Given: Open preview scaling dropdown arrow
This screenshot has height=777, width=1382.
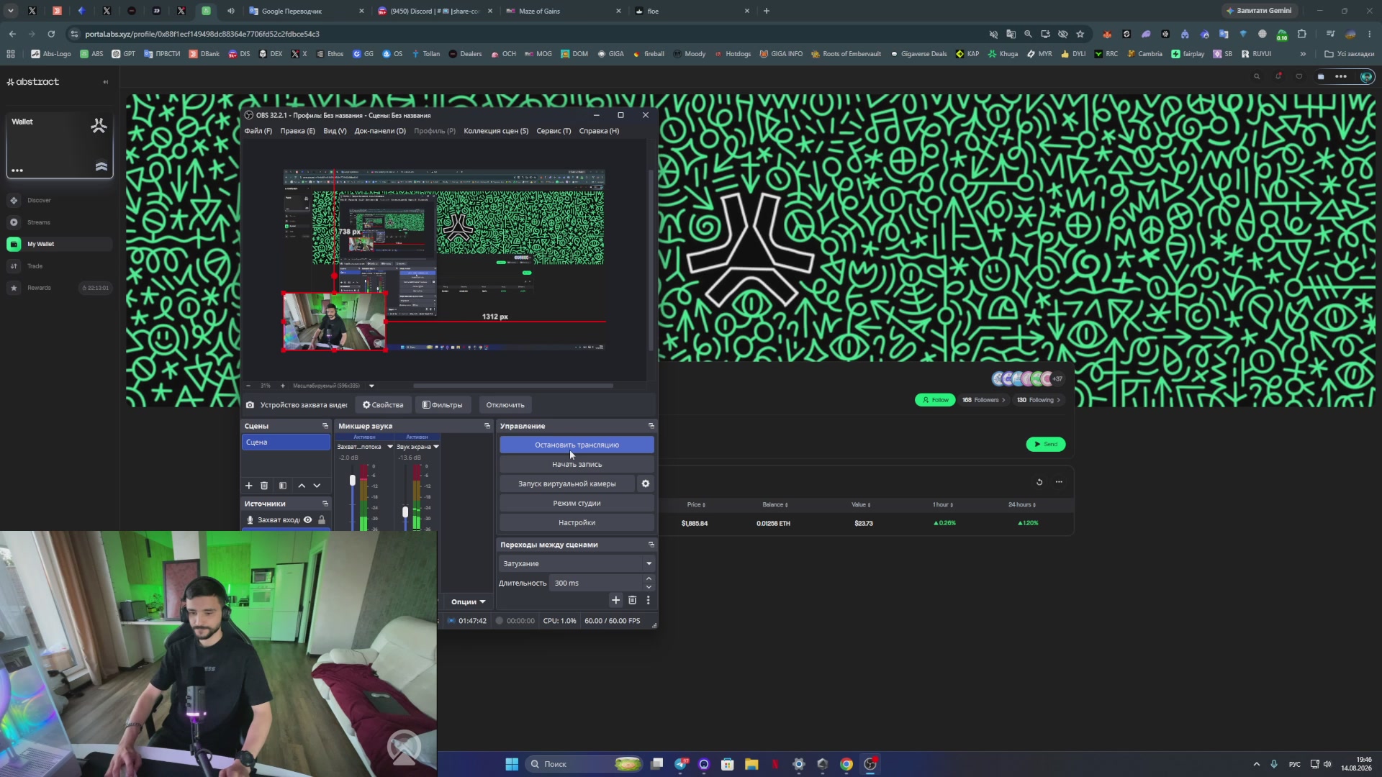Looking at the screenshot, I should pyautogui.click(x=371, y=386).
